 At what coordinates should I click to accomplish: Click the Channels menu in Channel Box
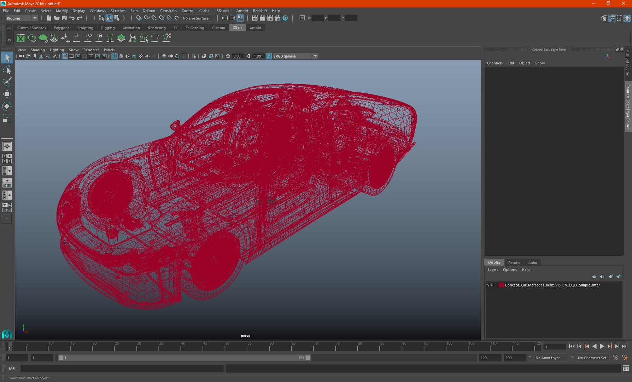495,63
